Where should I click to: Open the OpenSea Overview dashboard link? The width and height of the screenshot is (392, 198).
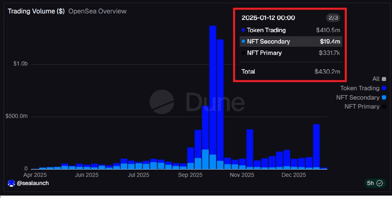point(97,11)
